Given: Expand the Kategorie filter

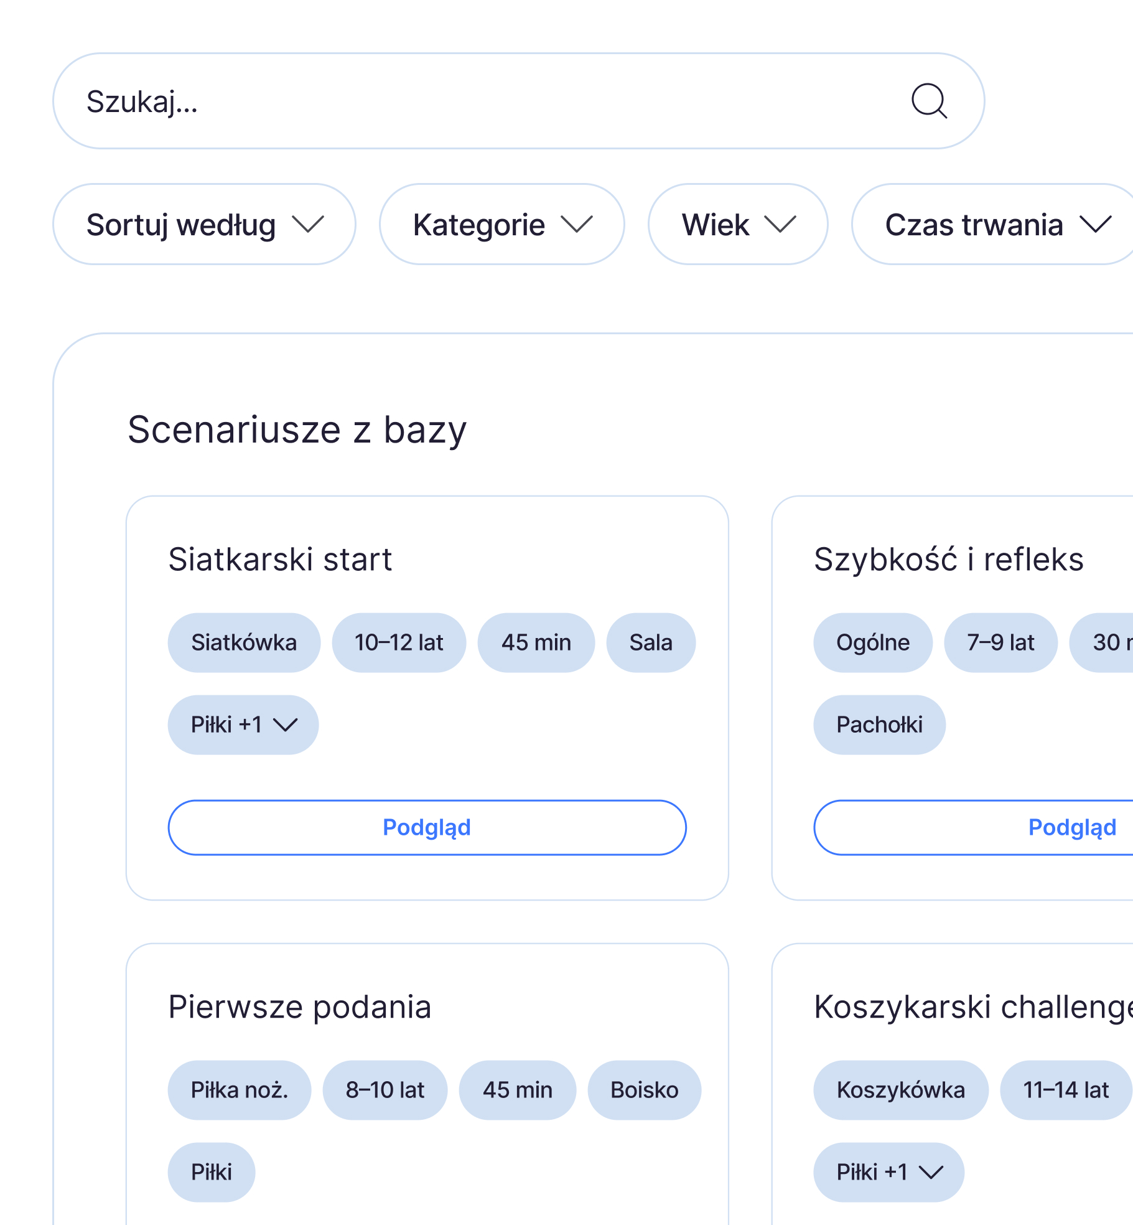Looking at the screenshot, I should [x=501, y=224].
